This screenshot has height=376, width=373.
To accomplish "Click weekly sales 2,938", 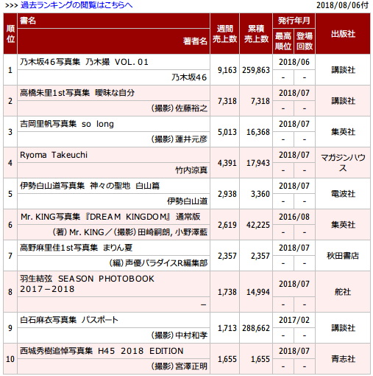I will (227, 194).
